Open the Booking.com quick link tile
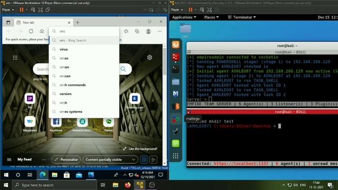 135,99
